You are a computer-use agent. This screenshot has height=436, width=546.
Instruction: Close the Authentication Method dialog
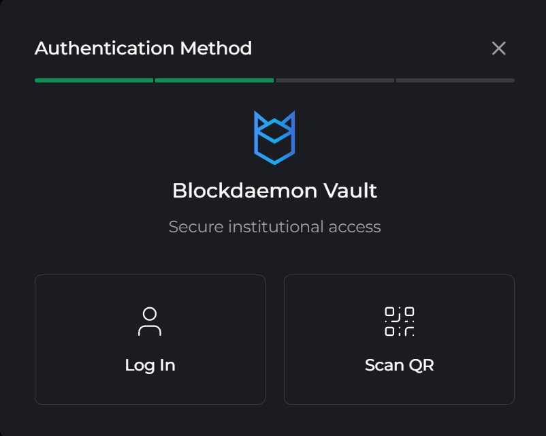(x=498, y=48)
